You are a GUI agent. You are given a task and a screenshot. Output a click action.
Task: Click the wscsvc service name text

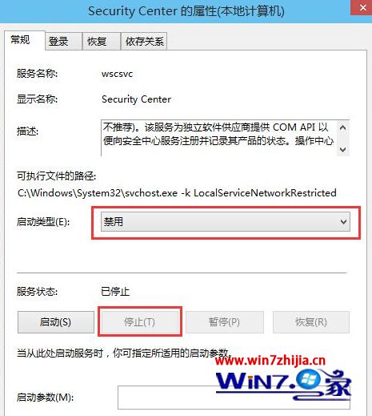coord(117,74)
